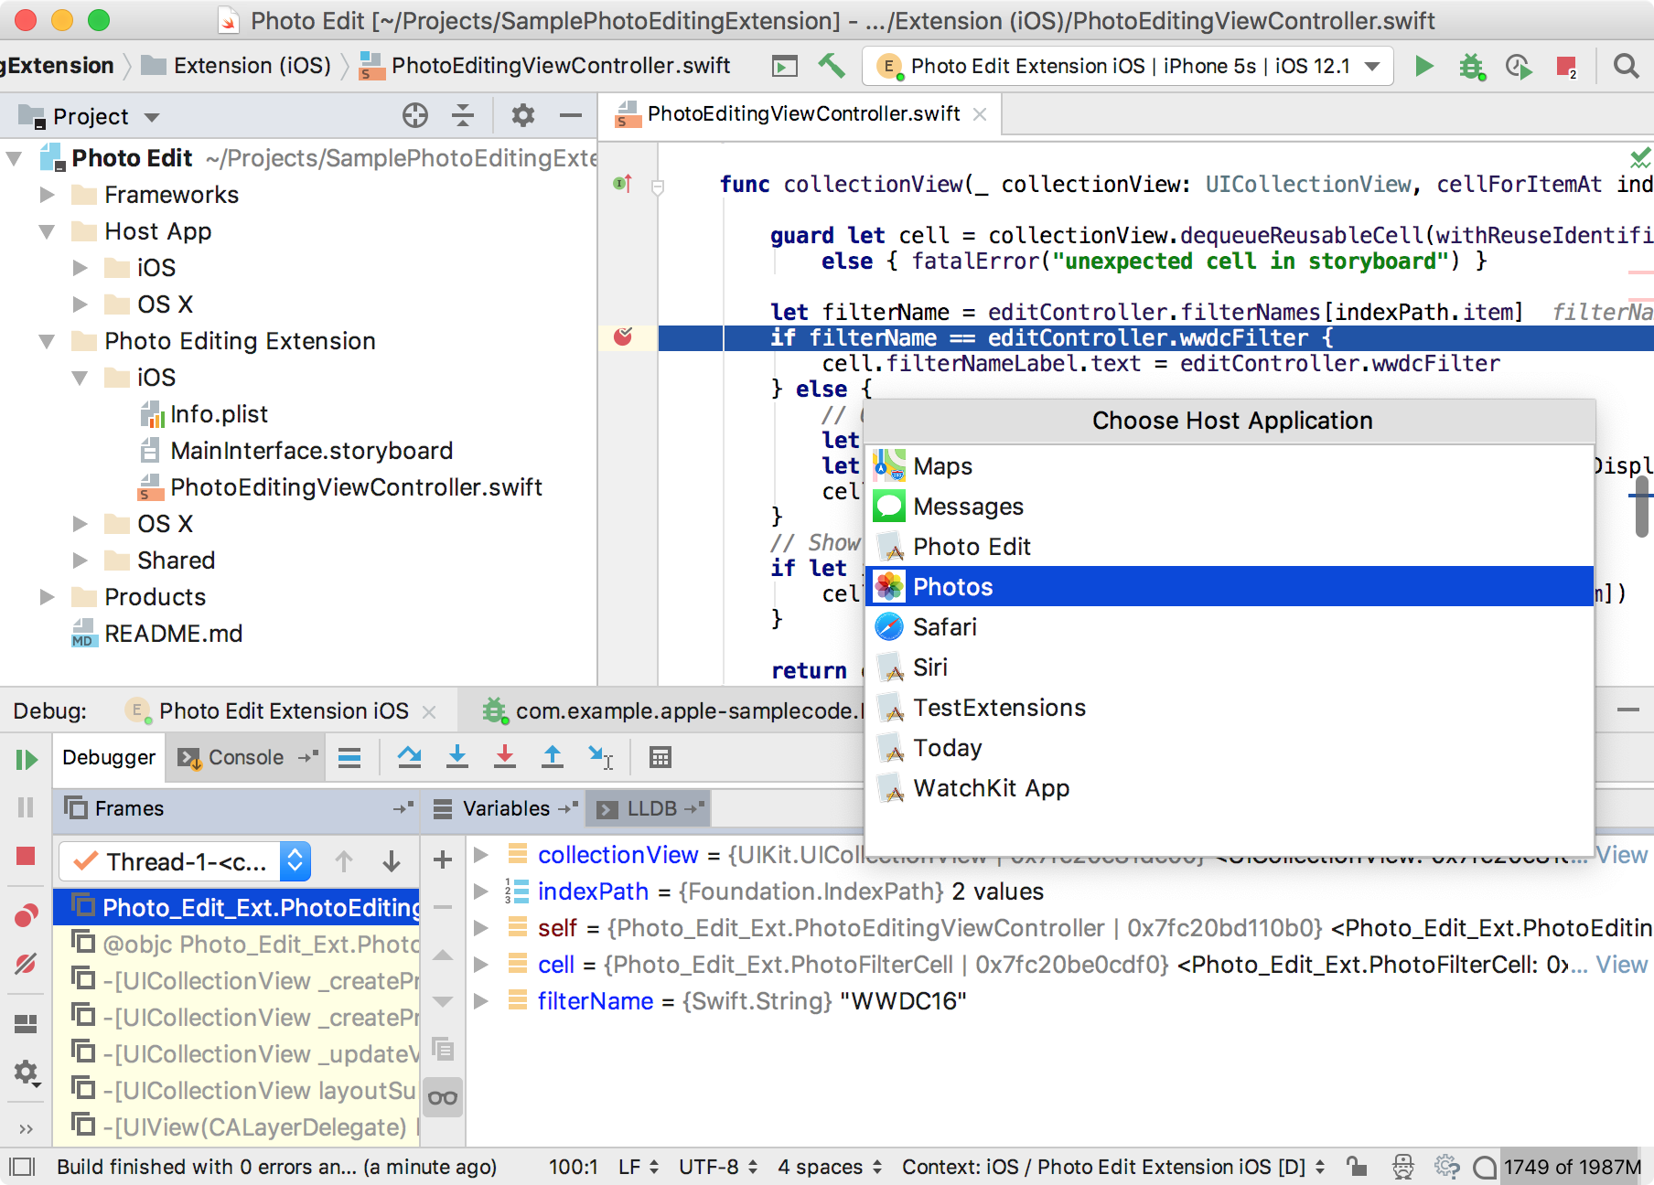The width and height of the screenshot is (1654, 1185).
Task: Choose Siri as host application
Action: pyautogui.click(x=1230, y=667)
